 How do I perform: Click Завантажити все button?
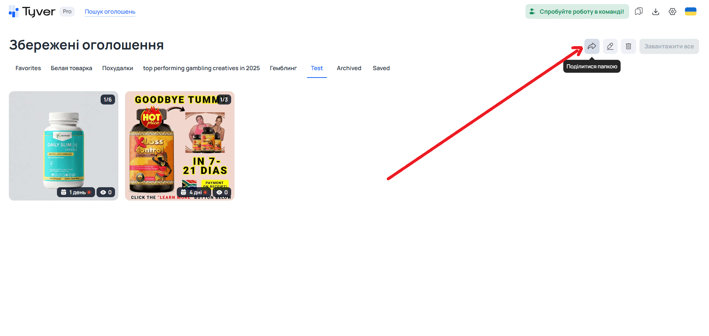(x=669, y=46)
